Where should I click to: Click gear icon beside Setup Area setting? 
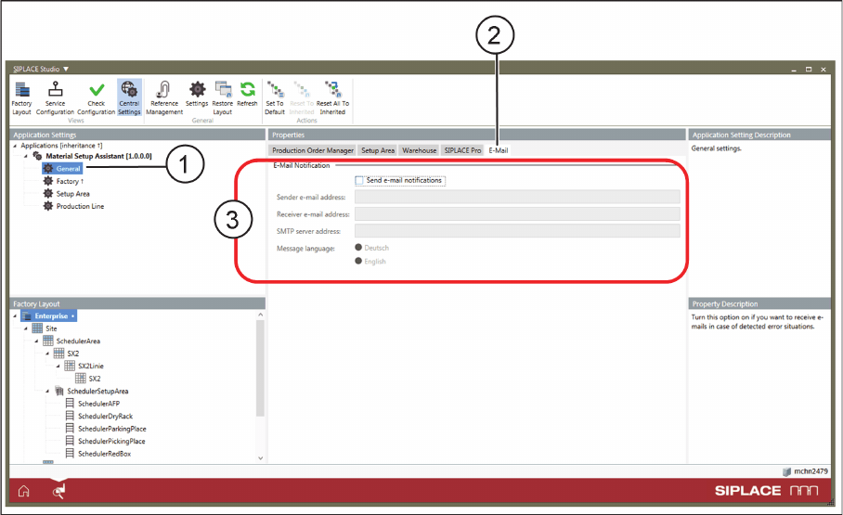click(48, 194)
